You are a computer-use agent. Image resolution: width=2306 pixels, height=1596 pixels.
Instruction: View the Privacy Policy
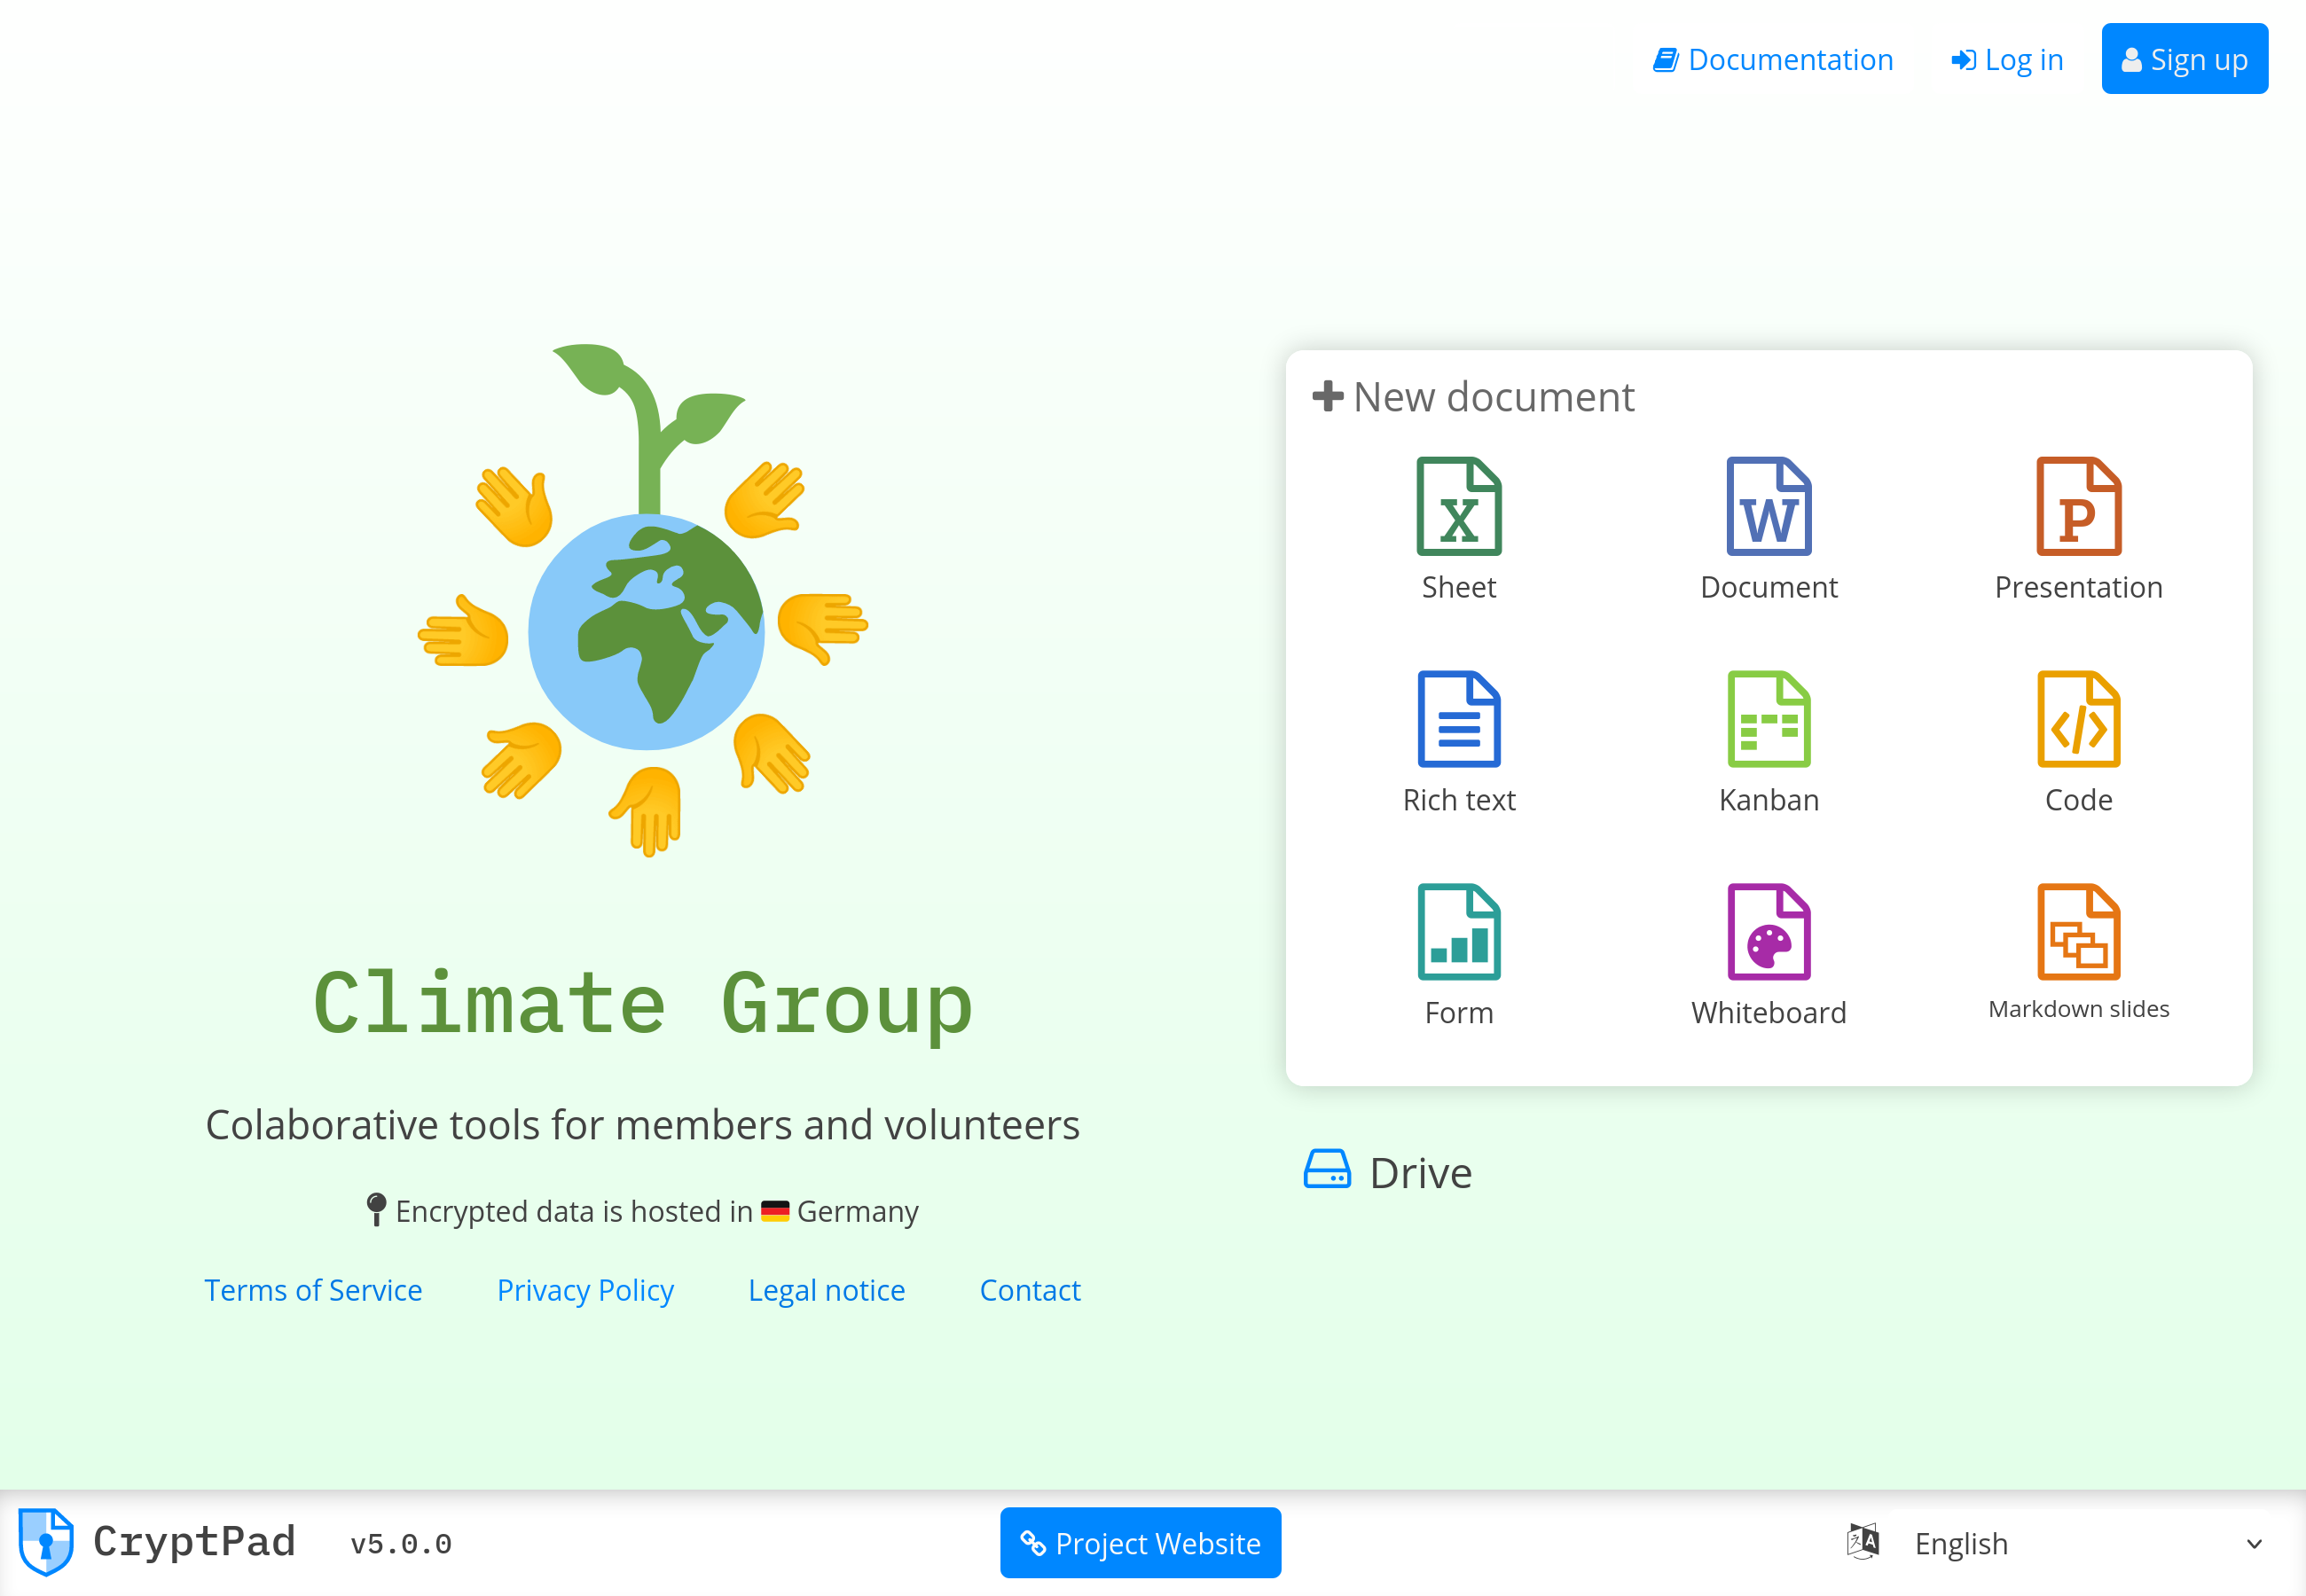tap(585, 1290)
